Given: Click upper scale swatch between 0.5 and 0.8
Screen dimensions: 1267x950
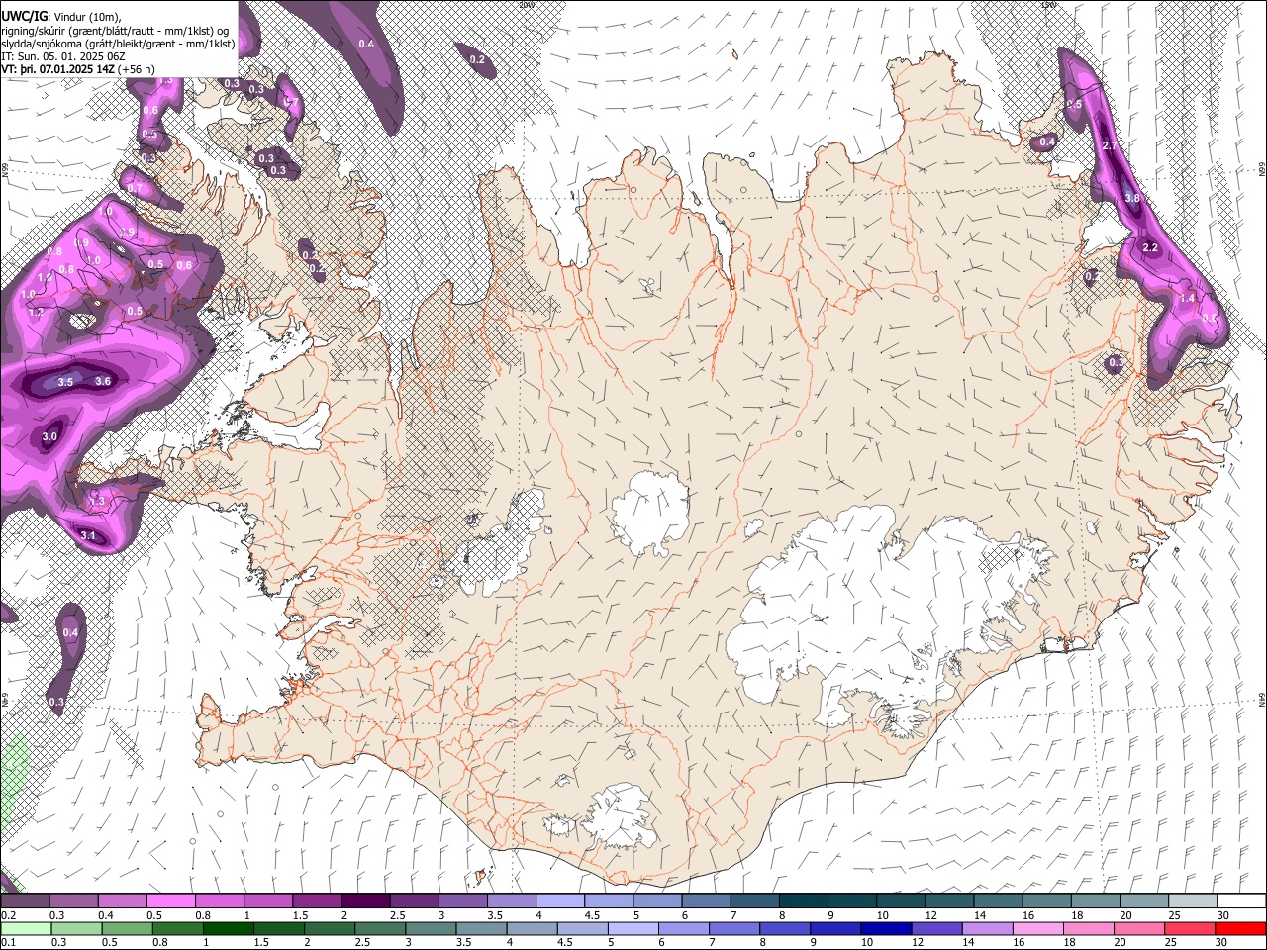Looking at the screenshot, I should click(x=170, y=902).
